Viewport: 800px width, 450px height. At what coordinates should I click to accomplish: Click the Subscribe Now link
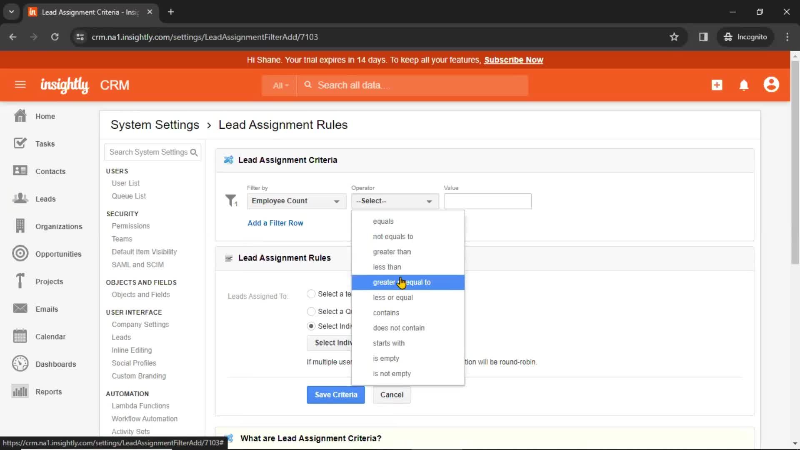click(x=513, y=60)
